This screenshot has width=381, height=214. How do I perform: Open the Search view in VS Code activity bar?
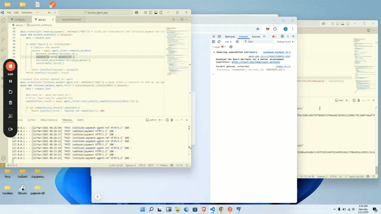tap(3, 30)
